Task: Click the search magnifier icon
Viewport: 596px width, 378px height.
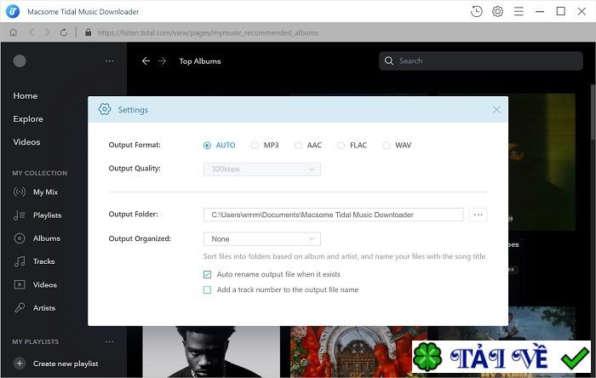Action: click(x=389, y=60)
